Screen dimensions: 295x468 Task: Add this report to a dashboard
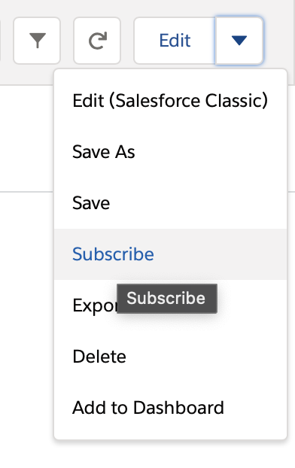tap(170, 408)
